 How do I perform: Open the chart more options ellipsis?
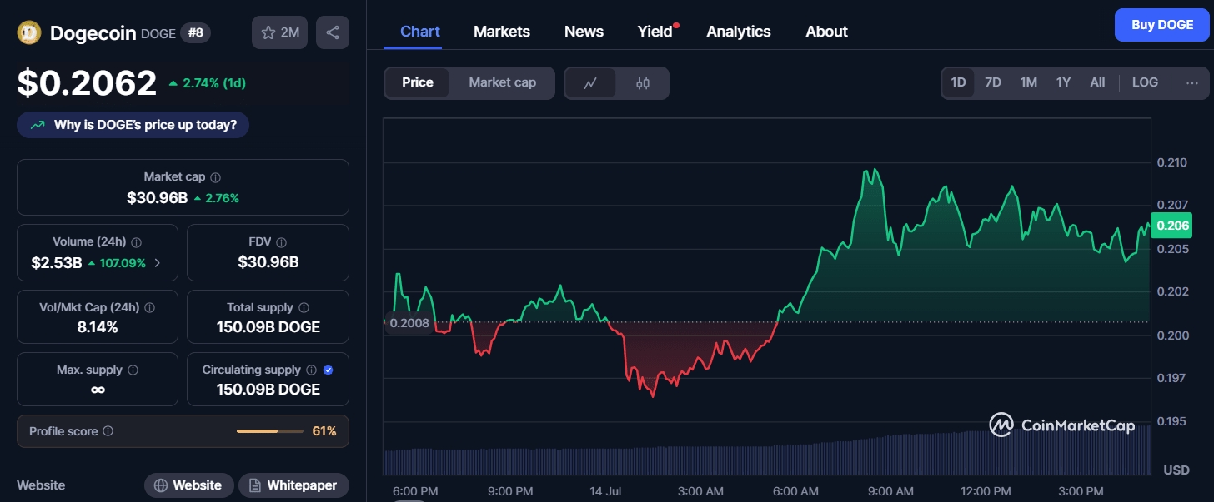(x=1191, y=82)
